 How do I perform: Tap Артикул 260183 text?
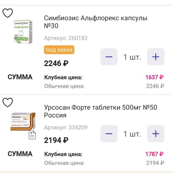[x=66, y=38]
